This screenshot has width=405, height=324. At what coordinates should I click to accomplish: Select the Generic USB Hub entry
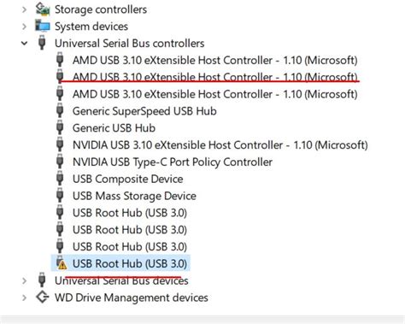114,128
